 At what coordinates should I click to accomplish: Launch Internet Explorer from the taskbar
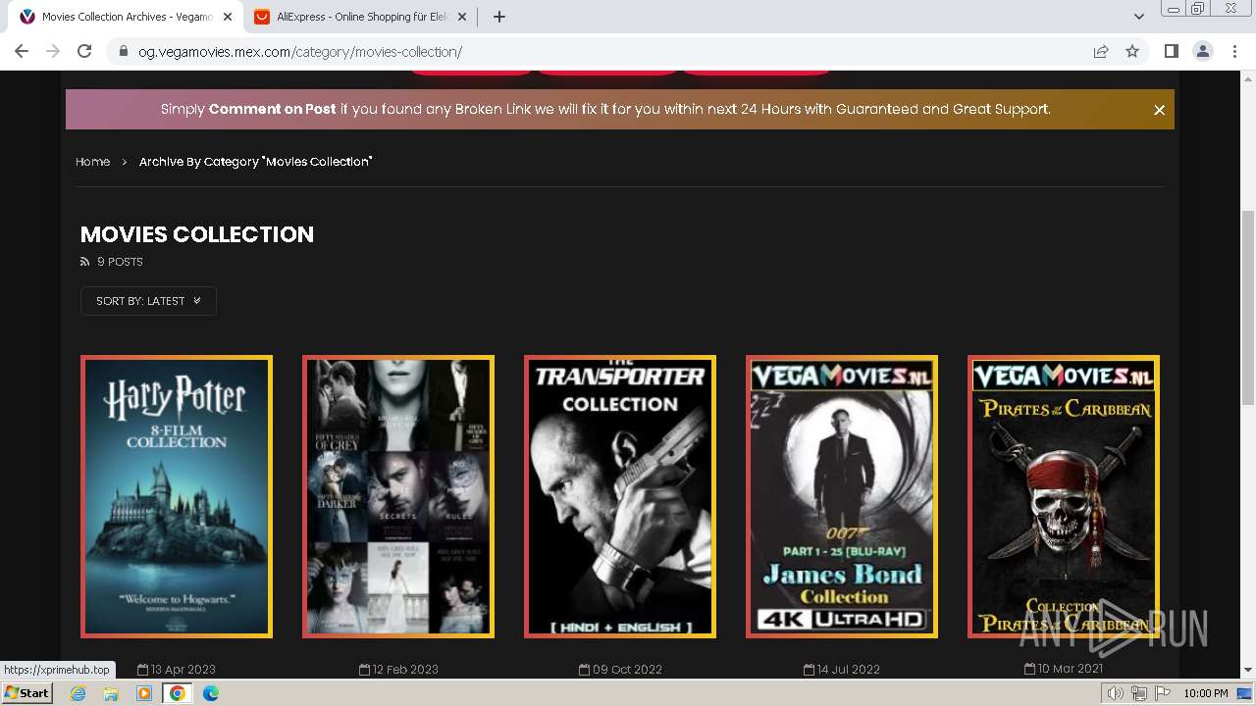coord(78,693)
